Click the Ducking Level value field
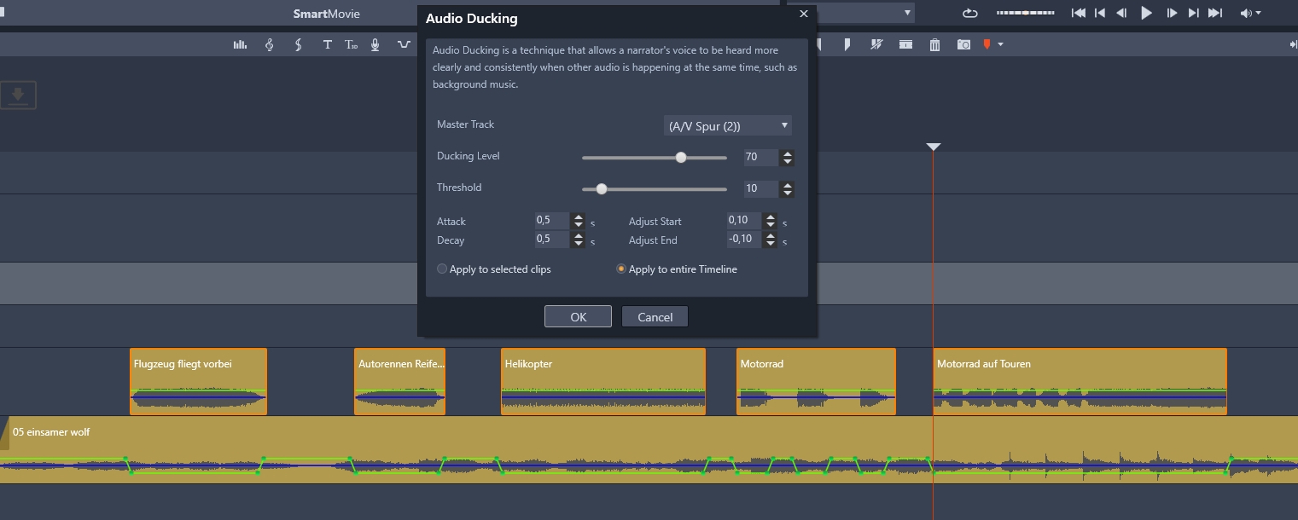The width and height of the screenshot is (1298, 520). (x=760, y=157)
